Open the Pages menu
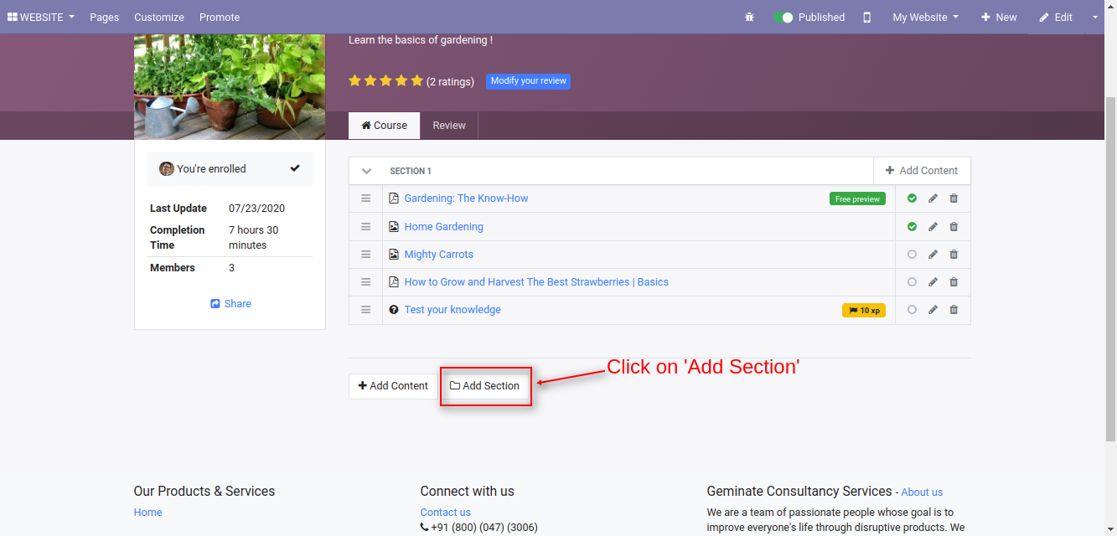This screenshot has width=1117, height=536. coord(104,17)
